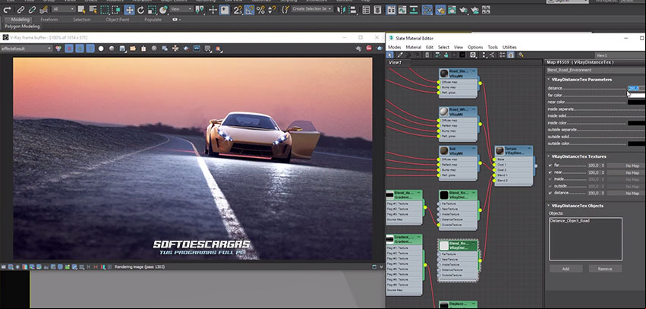Click load image folder icon in frame buffer
The image size is (646, 309).
click(x=133, y=49)
